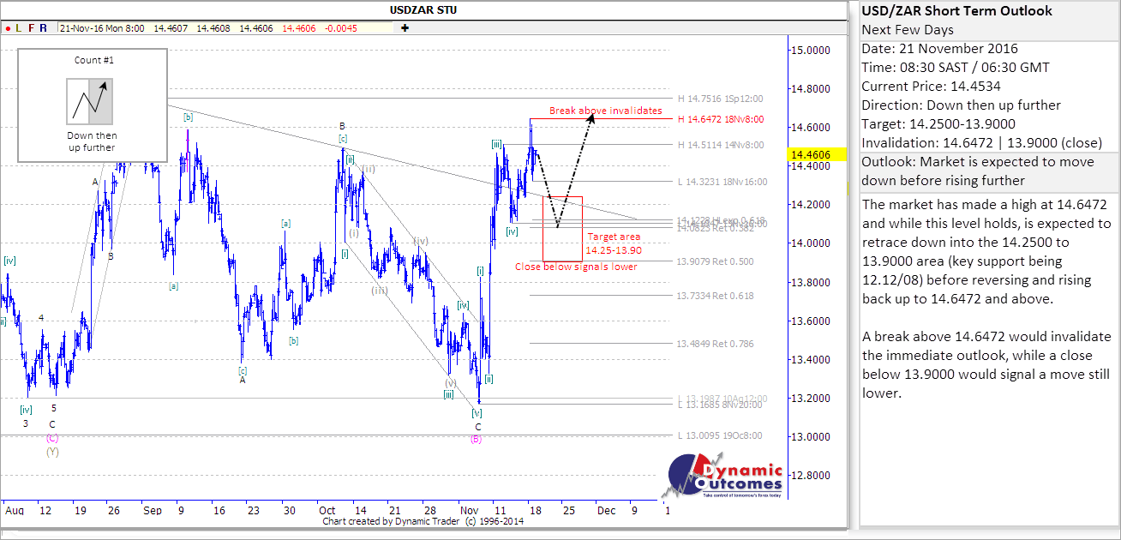Click the red Target area 14.25-13.90 label

click(612, 243)
